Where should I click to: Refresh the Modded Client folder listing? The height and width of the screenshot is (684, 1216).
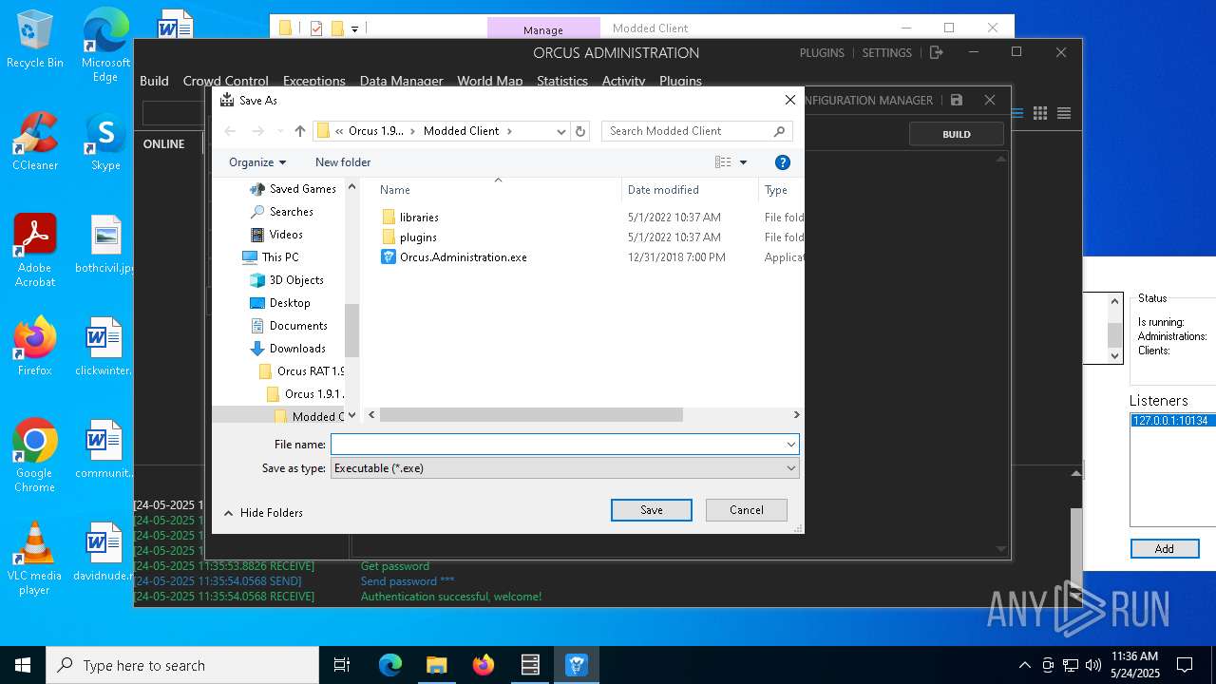click(x=580, y=131)
